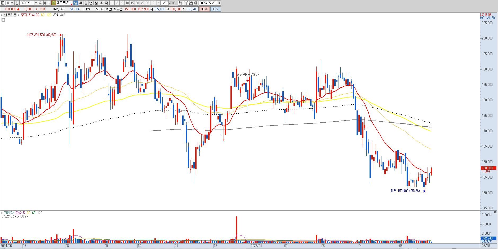Click the 최고 201,526 (07/30) annotation
498x249 pixels.
coord(42,35)
